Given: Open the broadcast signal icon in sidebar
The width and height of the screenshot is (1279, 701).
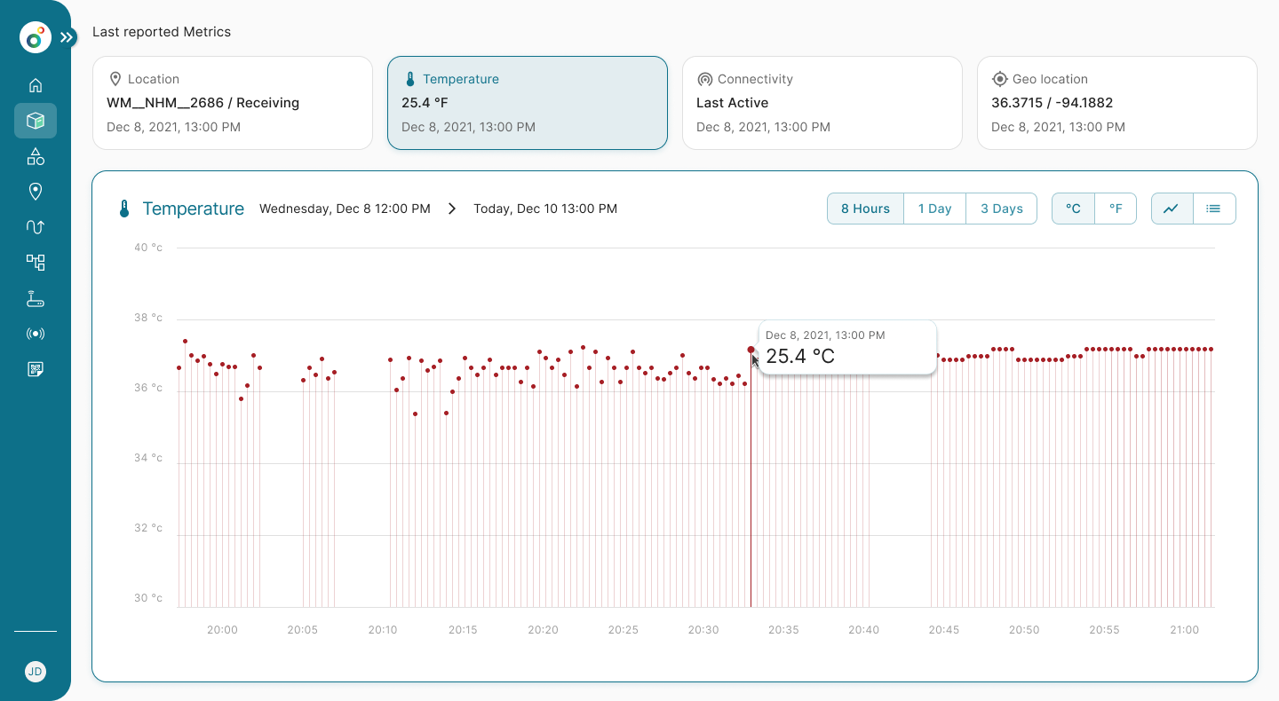Looking at the screenshot, I should click(x=36, y=334).
